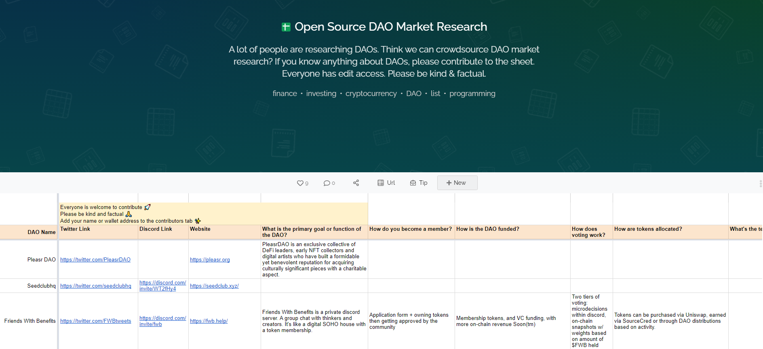
Task: Open Seedclubhq Discord invite link
Action: pos(162,286)
